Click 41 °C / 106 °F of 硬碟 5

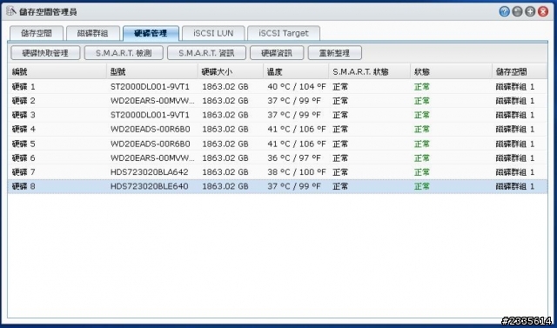[x=296, y=144]
